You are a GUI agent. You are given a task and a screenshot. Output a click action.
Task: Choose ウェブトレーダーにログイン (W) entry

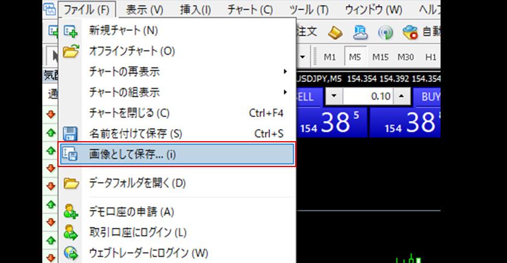(x=177, y=253)
